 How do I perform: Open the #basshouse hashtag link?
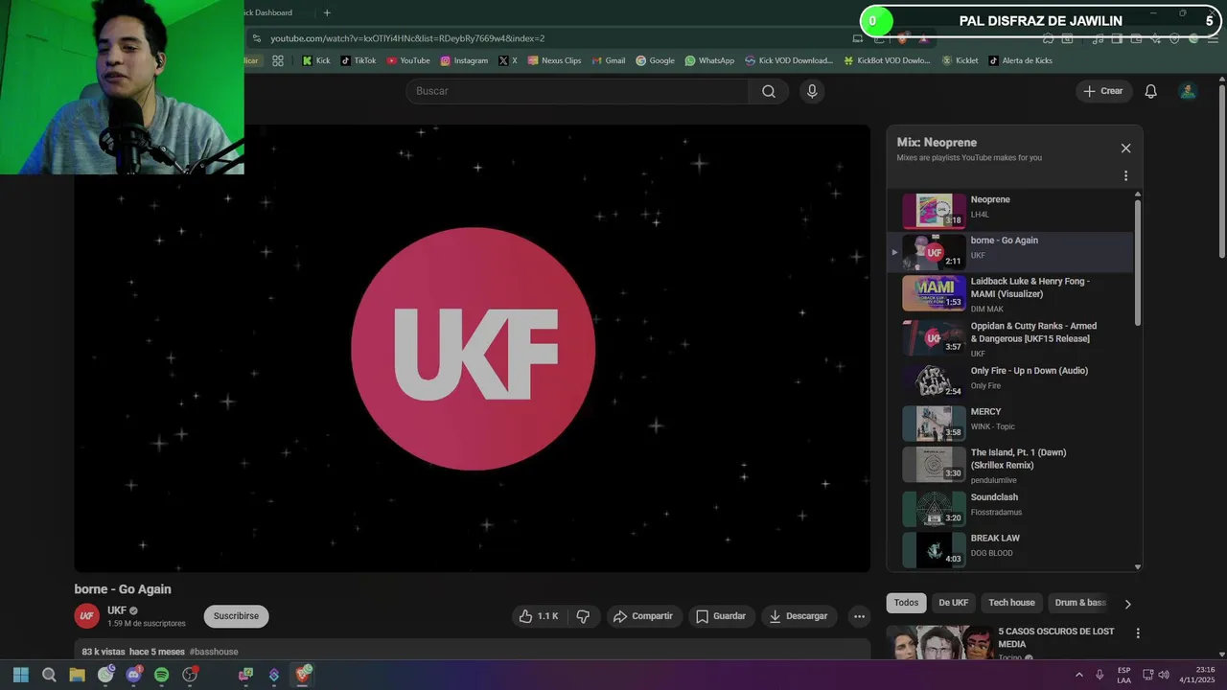214,652
